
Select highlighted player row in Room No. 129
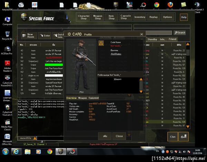(166, 122)
